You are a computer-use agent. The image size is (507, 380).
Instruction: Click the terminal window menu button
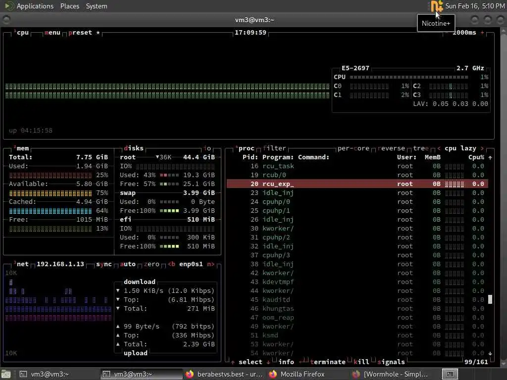pos(6,20)
